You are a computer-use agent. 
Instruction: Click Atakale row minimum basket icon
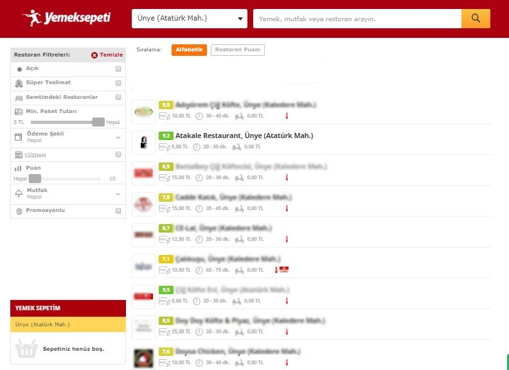(x=165, y=147)
